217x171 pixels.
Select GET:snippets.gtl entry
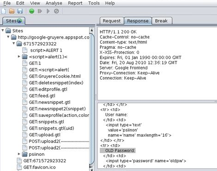(x=47, y=122)
